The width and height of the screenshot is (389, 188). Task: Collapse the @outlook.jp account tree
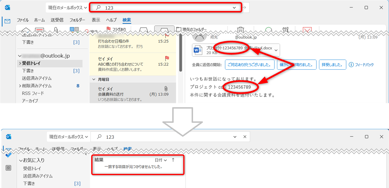tap(19, 56)
